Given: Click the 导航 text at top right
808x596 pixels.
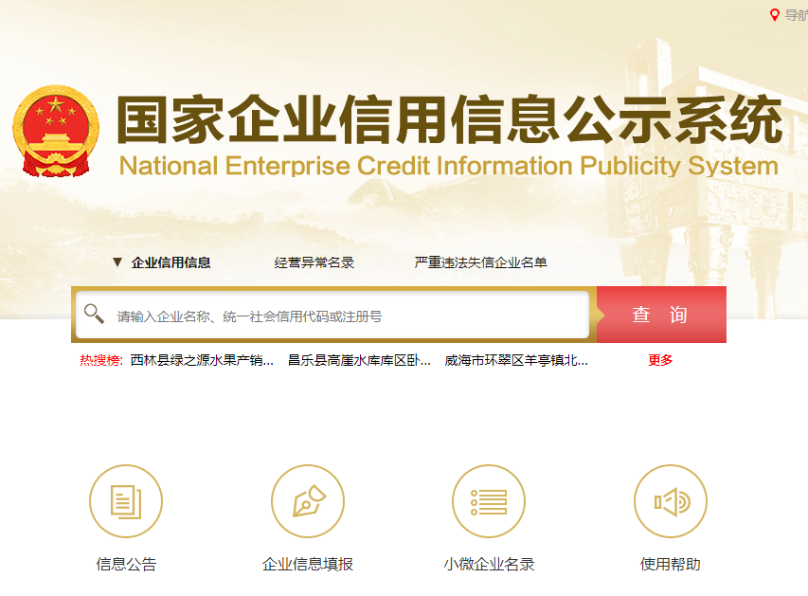Looking at the screenshot, I should 796,15.
